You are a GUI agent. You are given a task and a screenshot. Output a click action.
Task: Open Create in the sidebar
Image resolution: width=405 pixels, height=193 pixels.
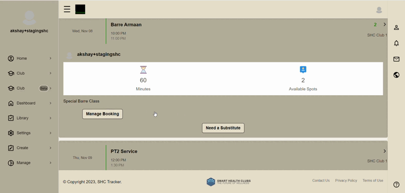pos(22,148)
